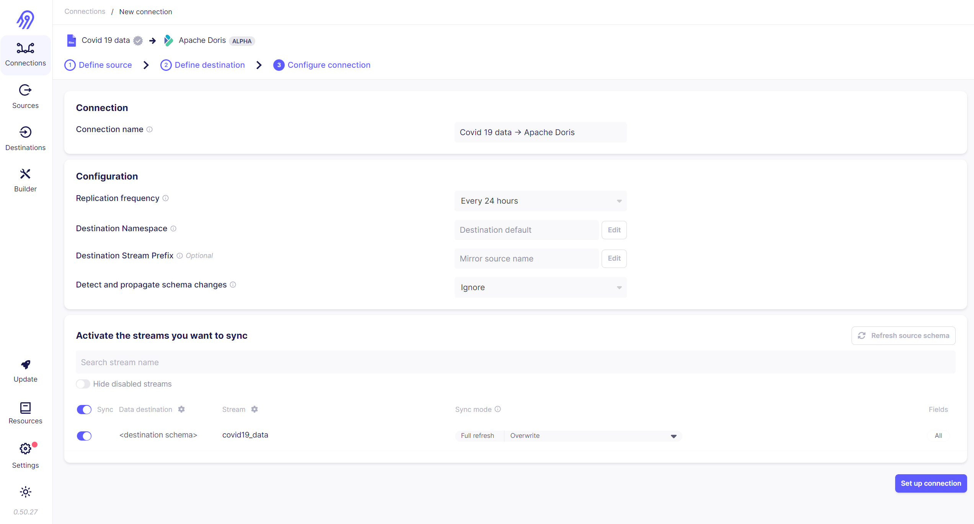
Task: Open Replication frequency dropdown
Action: [x=540, y=201]
